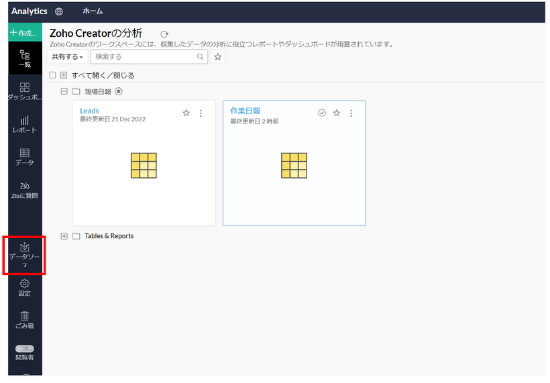
Task: Tick the select-all checkbox above folder list
Action: point(53,75)
